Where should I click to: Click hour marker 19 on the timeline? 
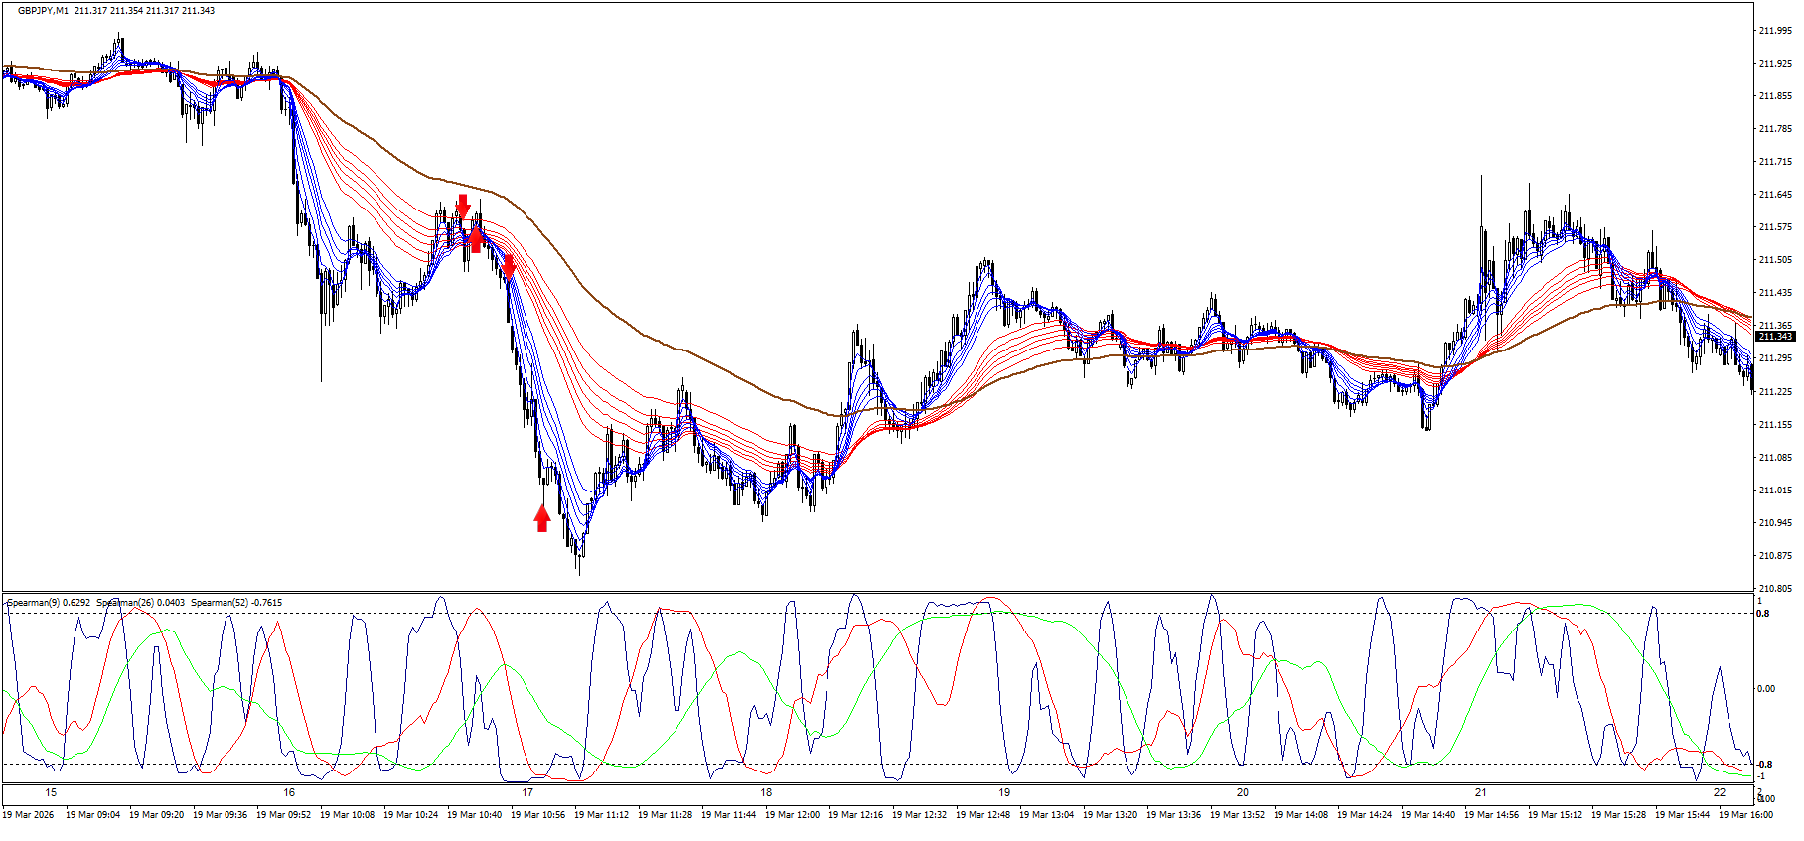click(1004, 792)
